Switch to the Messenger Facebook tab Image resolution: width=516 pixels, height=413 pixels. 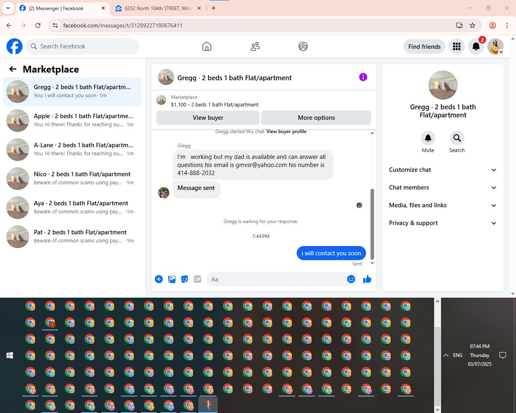pos(62,8)
